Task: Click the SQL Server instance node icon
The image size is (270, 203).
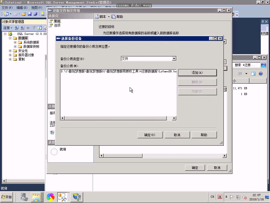Action: click(x=10, y=34)
